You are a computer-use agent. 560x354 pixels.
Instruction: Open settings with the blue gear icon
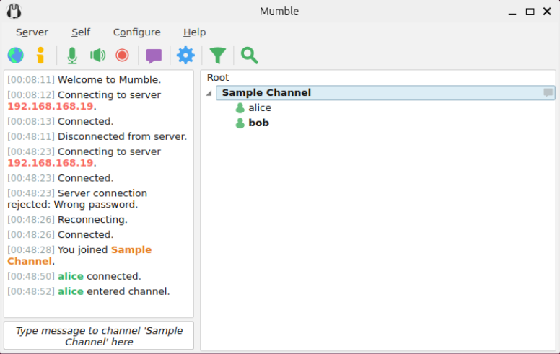coord(185,56)
